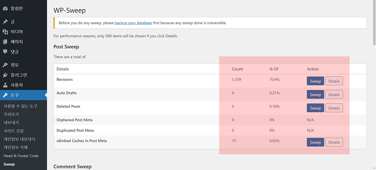Open the 가져오기 import submenu

pos(11,114)
